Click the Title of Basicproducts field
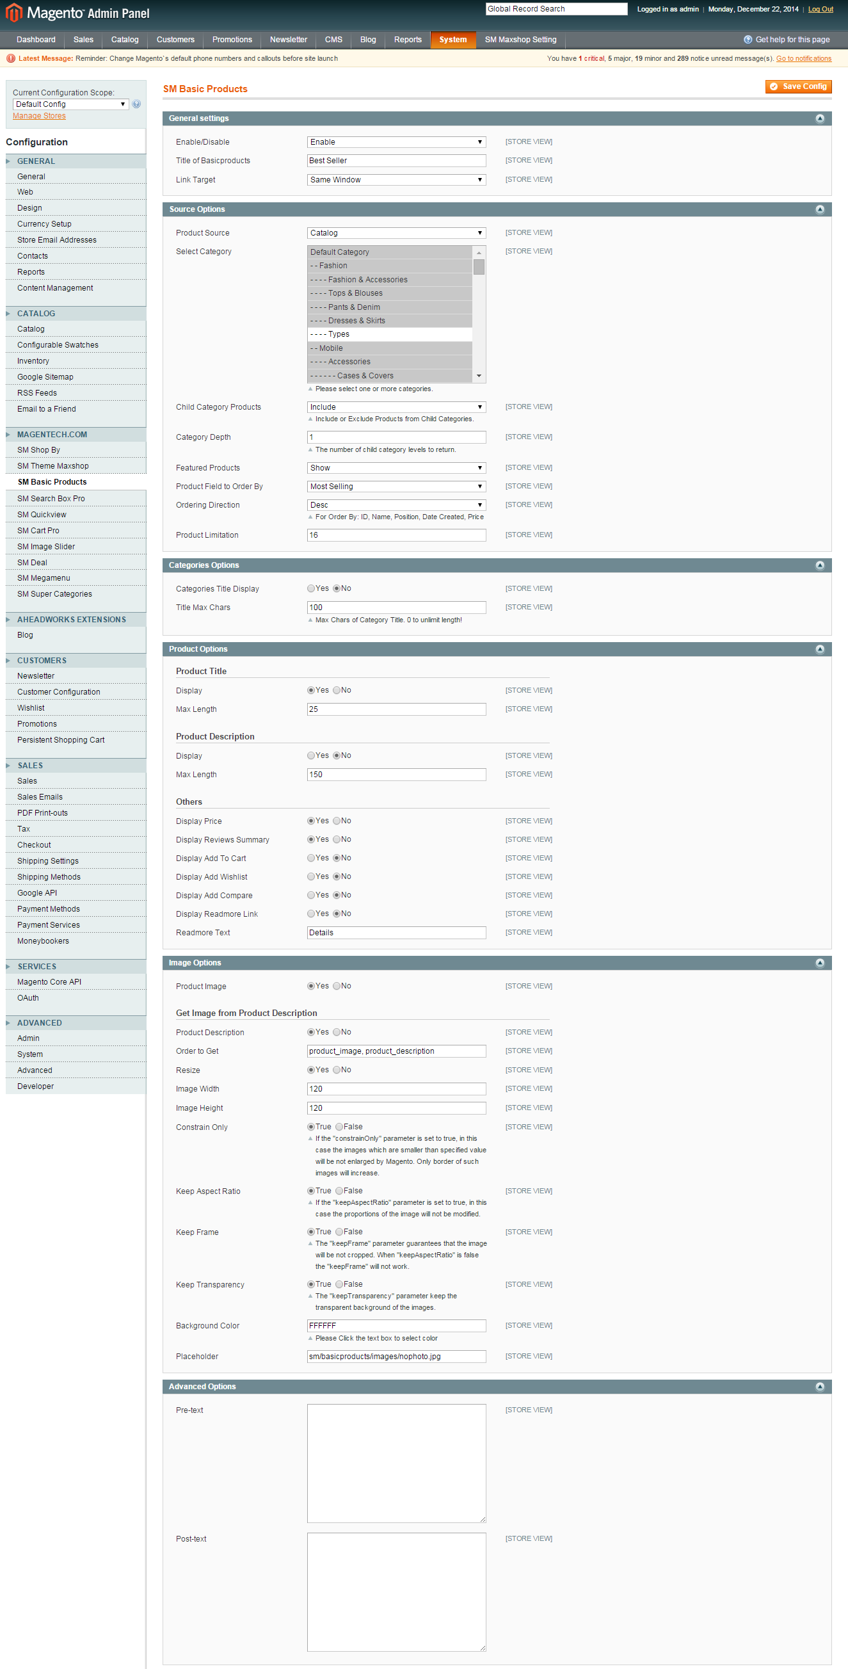Image resolution: width=848 pixels, height=1669 pixels. pos(396,161)
